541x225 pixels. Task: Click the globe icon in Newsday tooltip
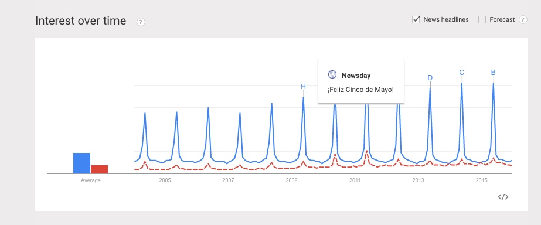click(x=332, y=75)
